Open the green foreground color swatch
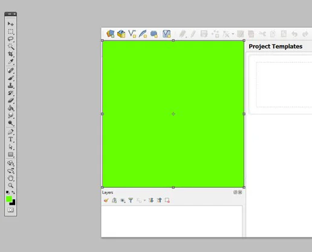 click(9, 199)
